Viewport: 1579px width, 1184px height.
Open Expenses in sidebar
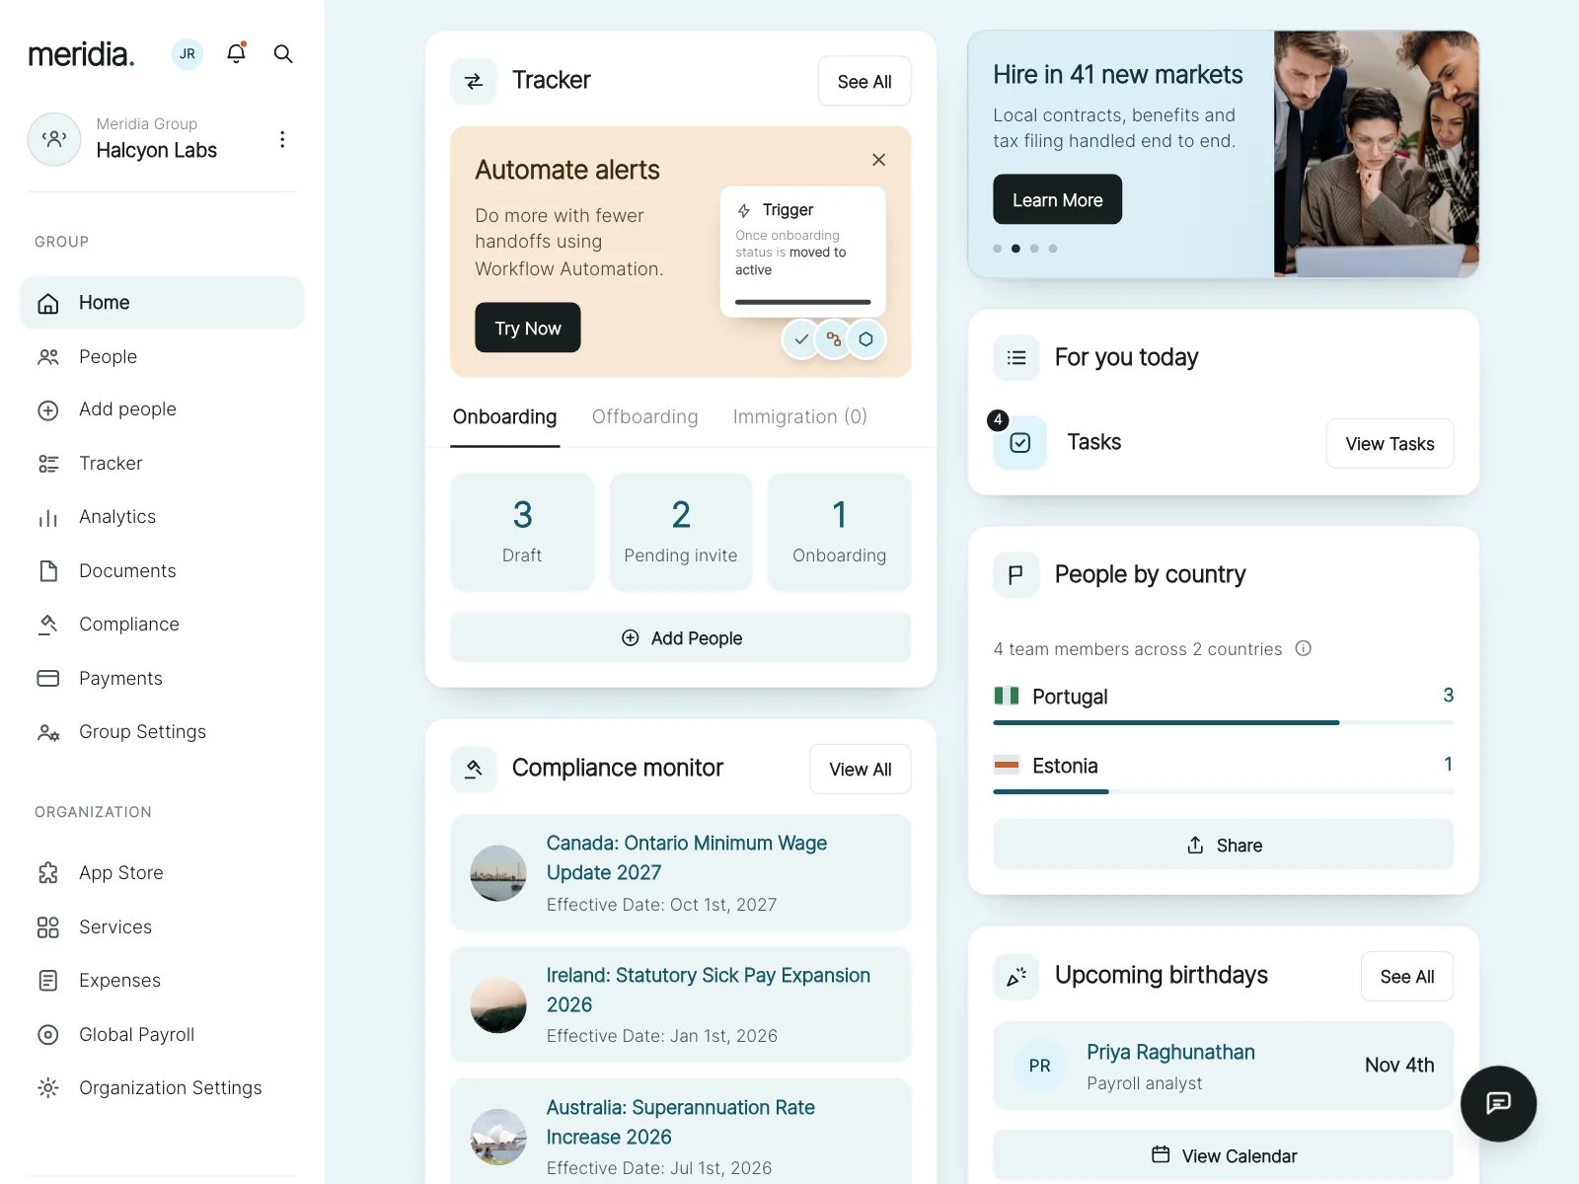[x=162, y=981]
